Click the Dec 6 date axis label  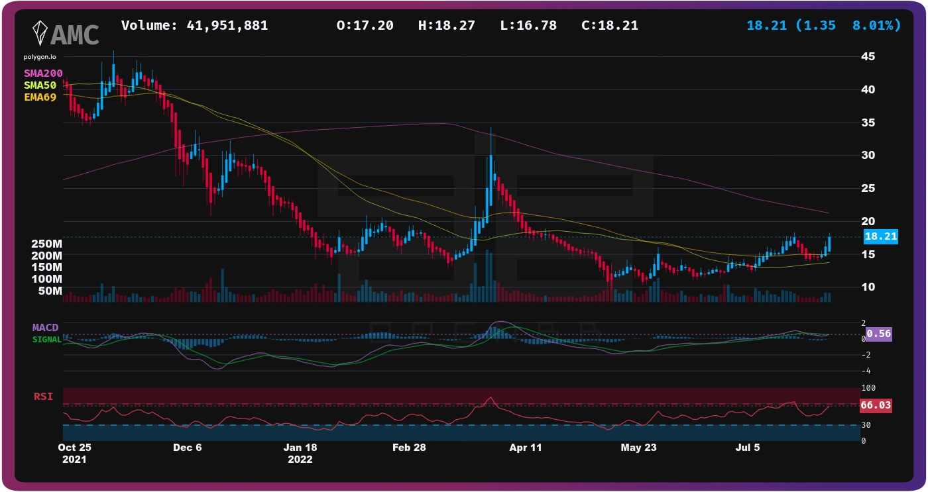[x=188, y=448]
